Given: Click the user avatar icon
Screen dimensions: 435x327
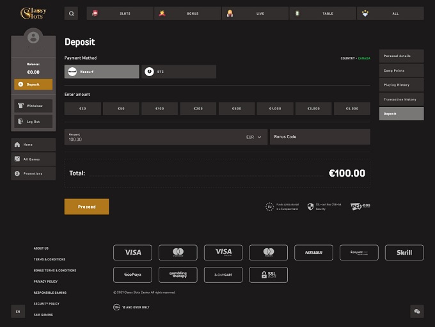Looking at the screenshot, I should coord(33,38).
